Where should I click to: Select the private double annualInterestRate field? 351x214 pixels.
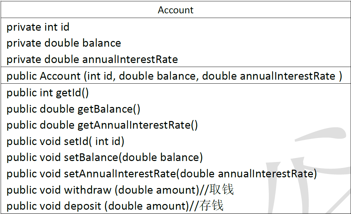pos(92,59)
